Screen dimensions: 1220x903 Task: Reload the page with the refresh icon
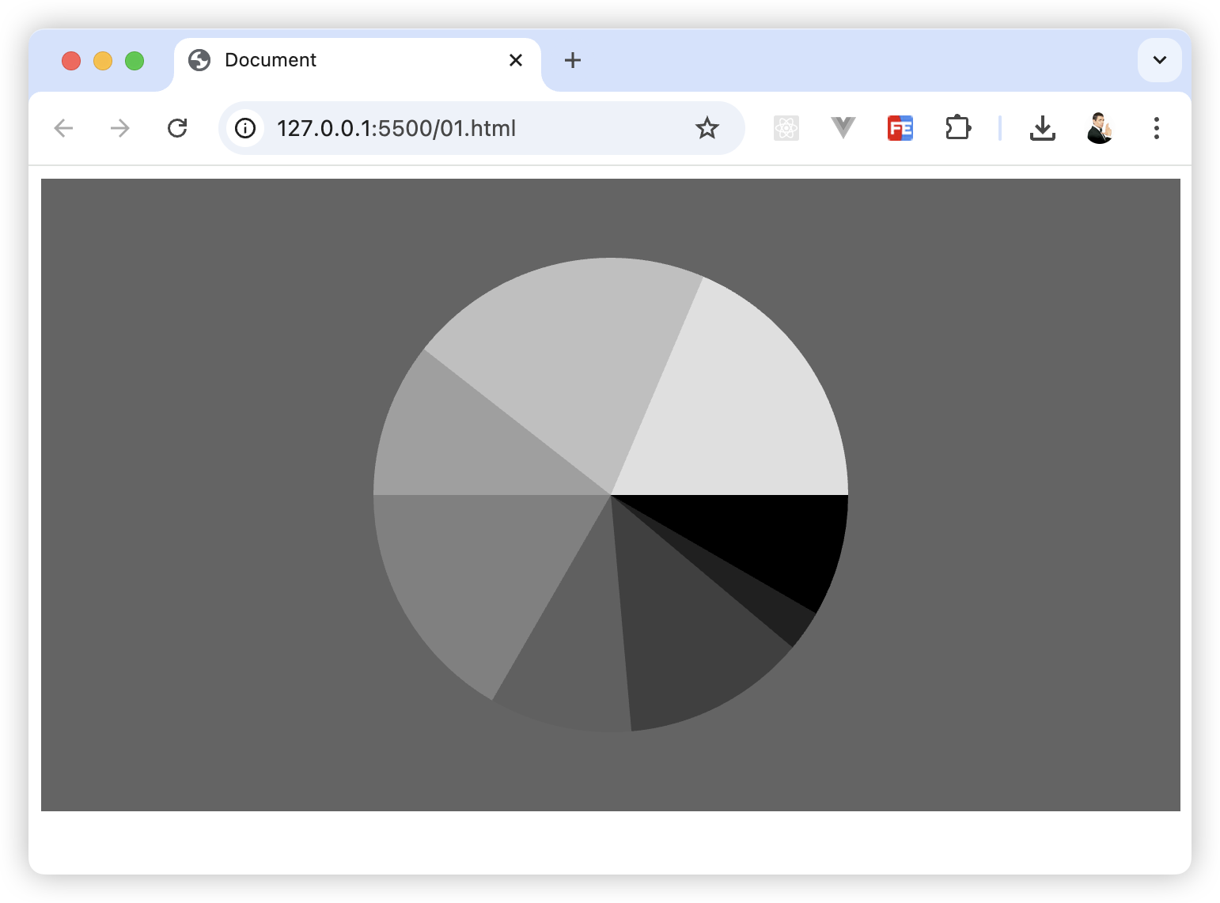point(177,128)
